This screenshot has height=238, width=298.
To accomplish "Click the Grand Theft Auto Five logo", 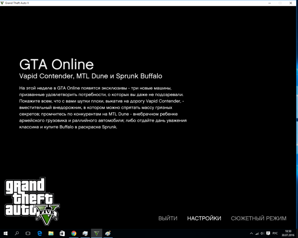I will [32, 201].
